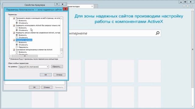Image resolution: width=195 pixels, height=109 pixels.
Task: Click browser page scroll-down arrow
Action: [x=193, y=107]
